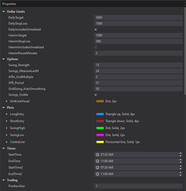Click the EndTime 11:00 AM value
186x191 pixels.
point(107,161)
